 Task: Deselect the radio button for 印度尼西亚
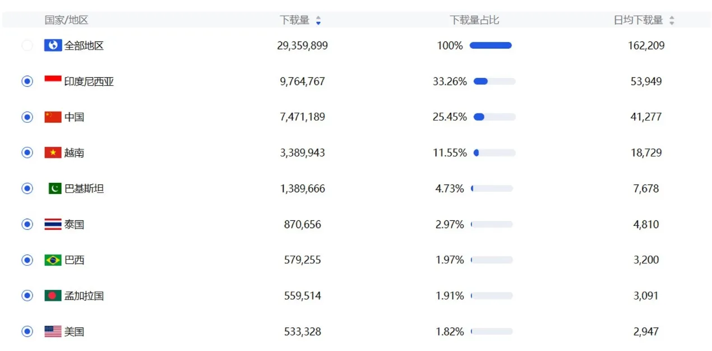coord(27,81)
